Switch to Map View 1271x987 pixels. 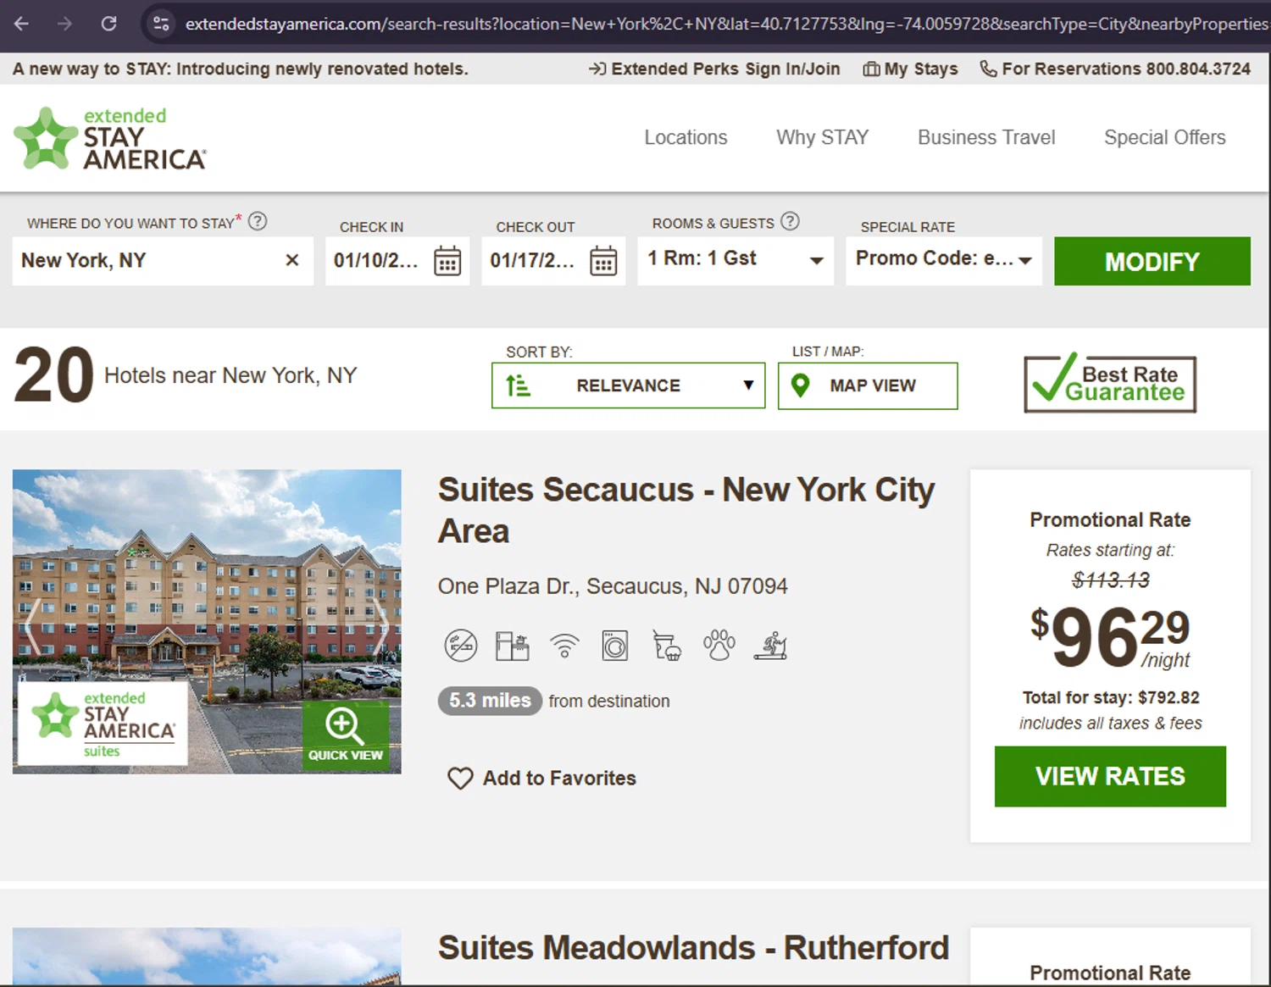pyautogui.click(x=868, y=385)
